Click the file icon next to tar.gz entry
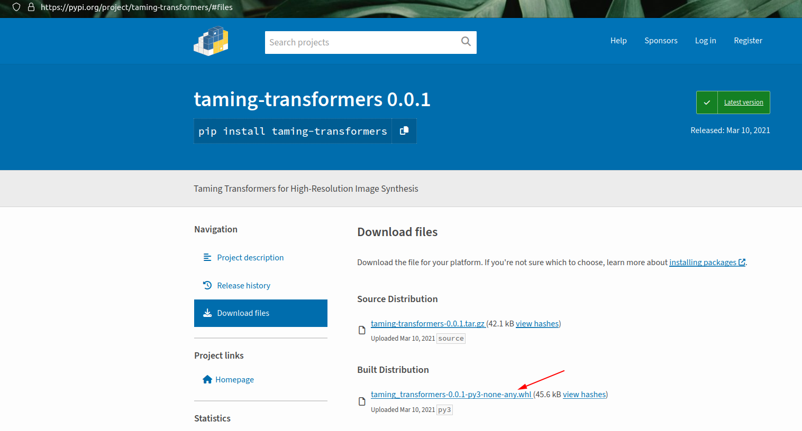Viewport: 802px width, 431px height. 362,330
